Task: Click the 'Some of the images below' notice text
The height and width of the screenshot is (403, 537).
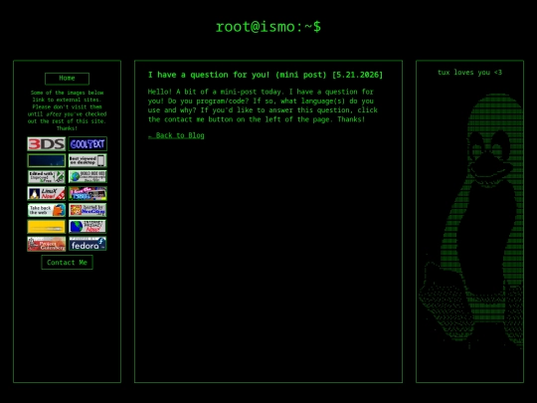Action: pos(67,110)
